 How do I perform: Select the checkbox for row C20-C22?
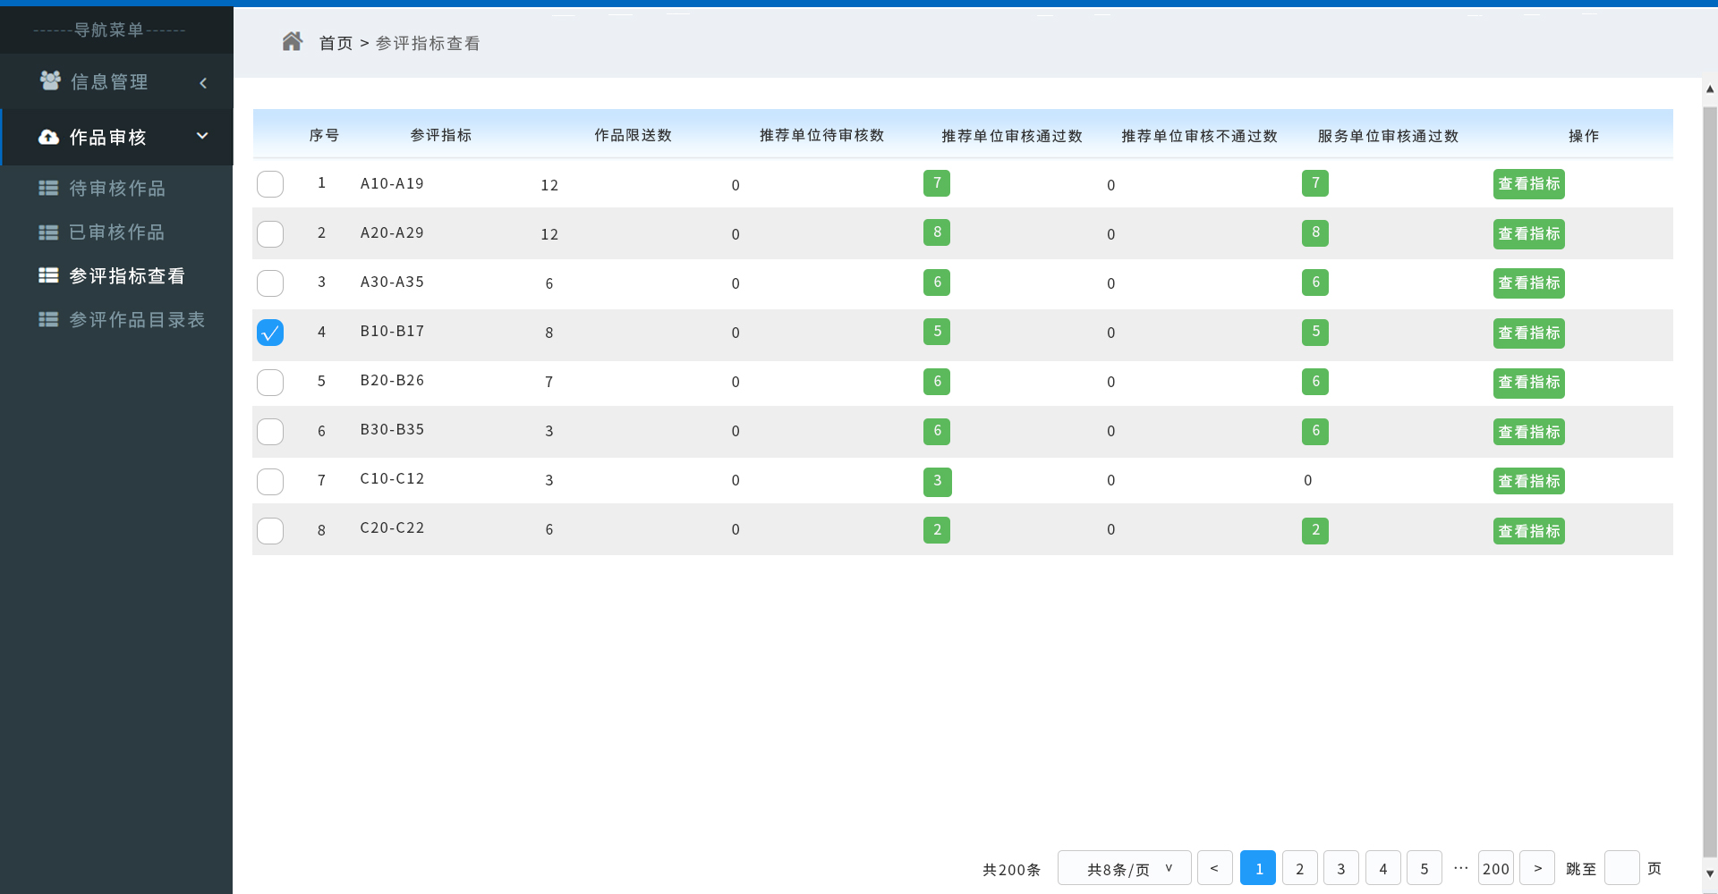(x=270, y=531)
